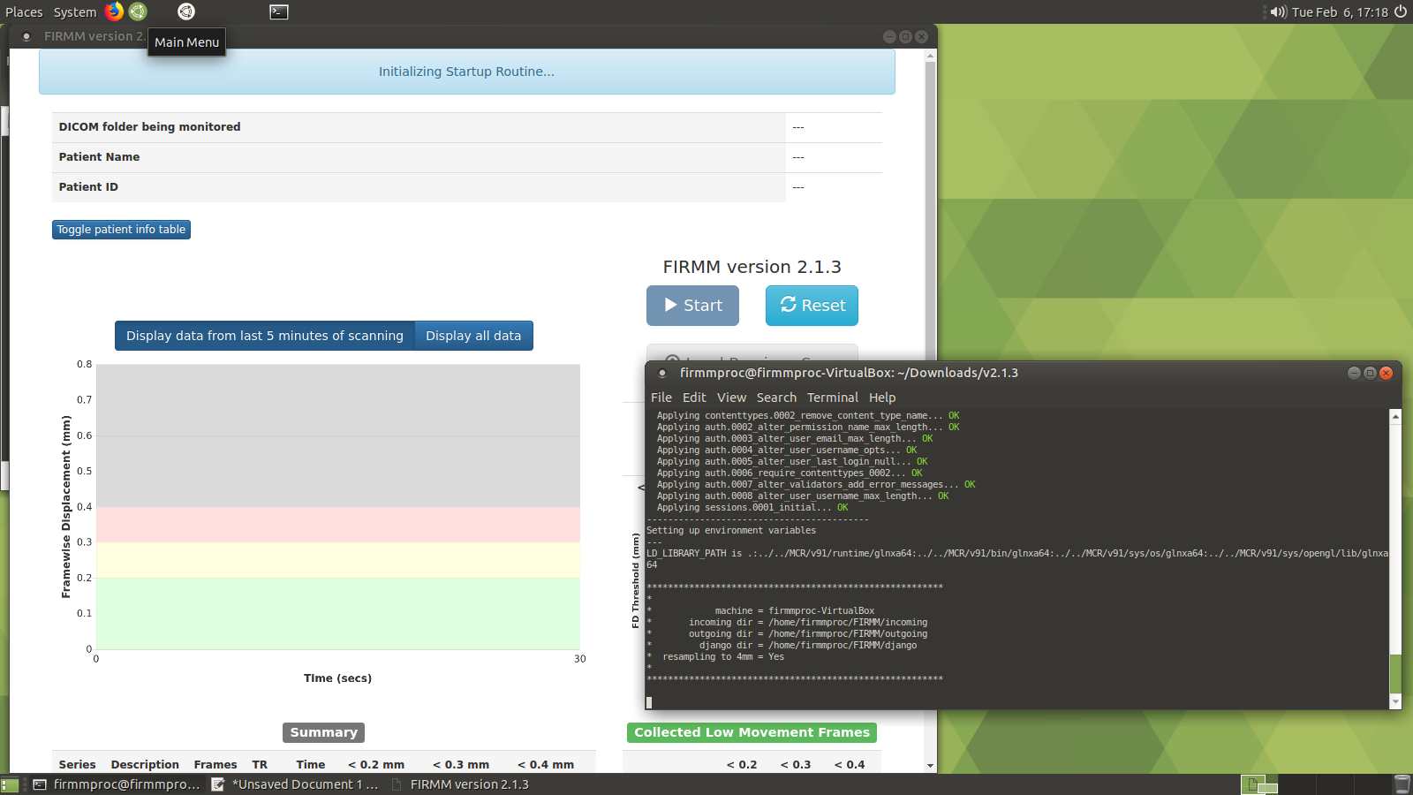Toggle patient info table

[x=121, y=230]
